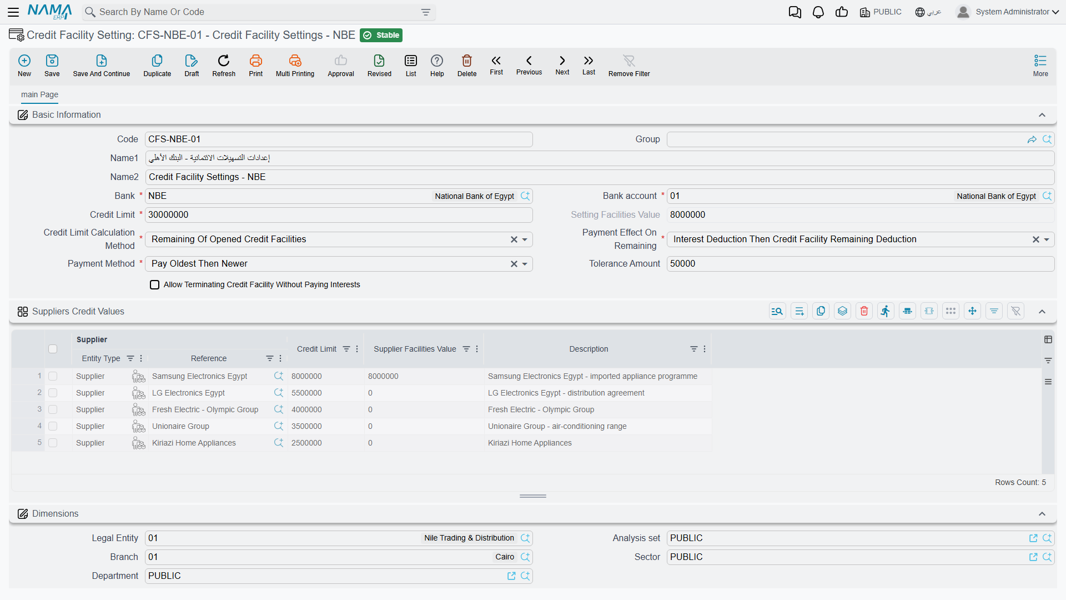Toggle Allow Terminating Credit Facility Without Paying Interests

(155, 285)
